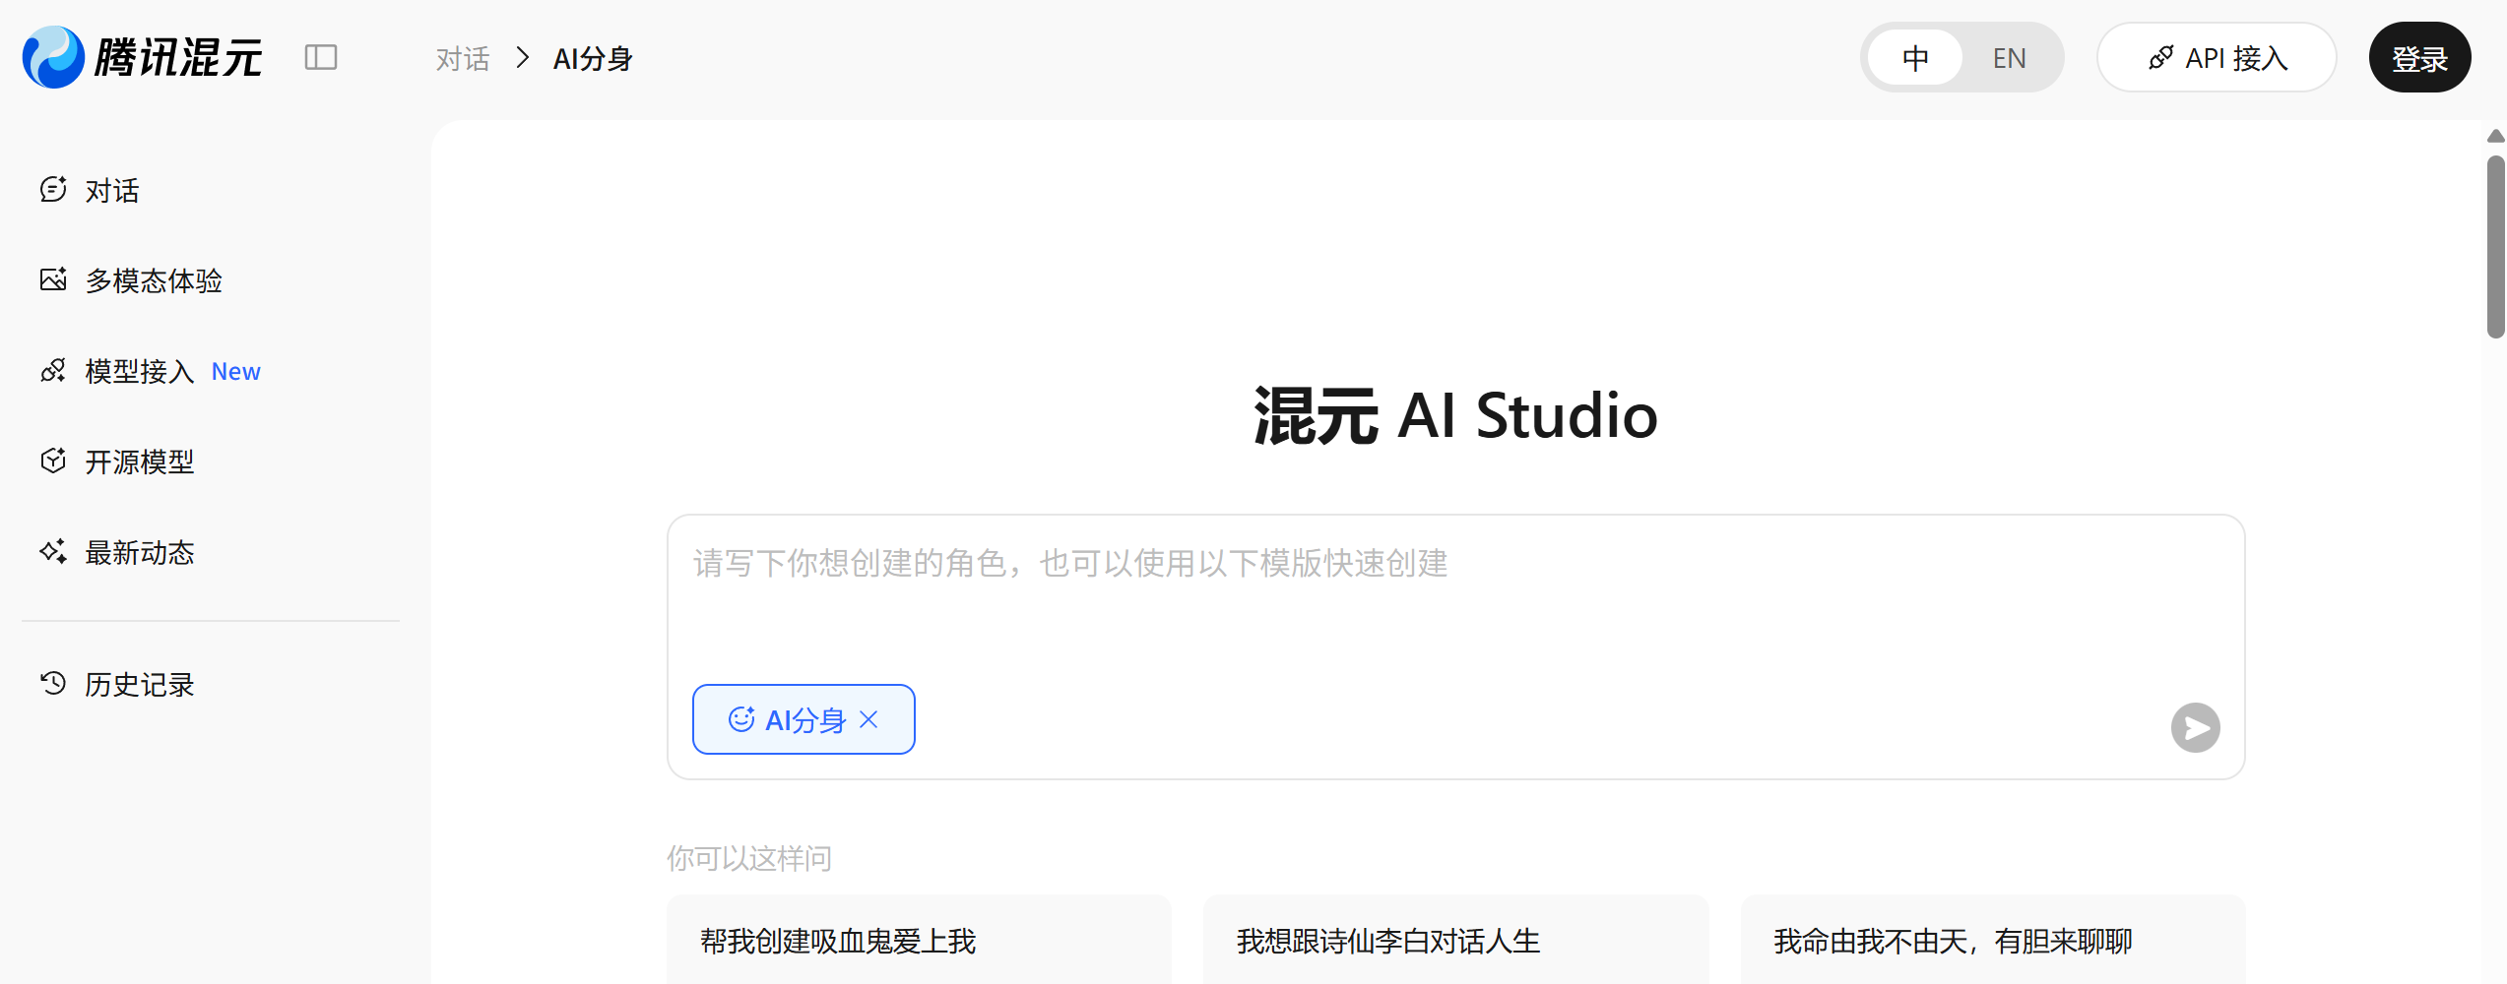Open 模型接入 in the sidebar
The image size is (2507, 984).
tap(211, 371)
